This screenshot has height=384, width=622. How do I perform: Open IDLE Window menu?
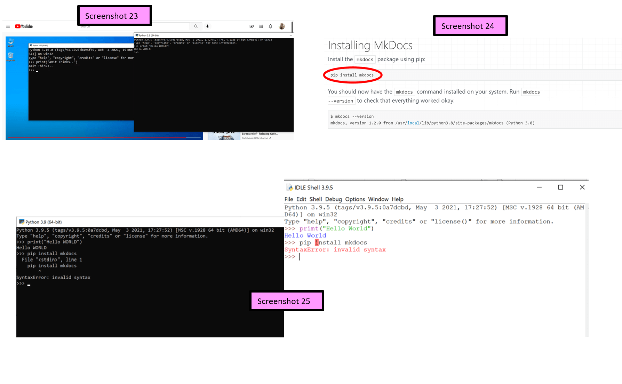point(378,199)
